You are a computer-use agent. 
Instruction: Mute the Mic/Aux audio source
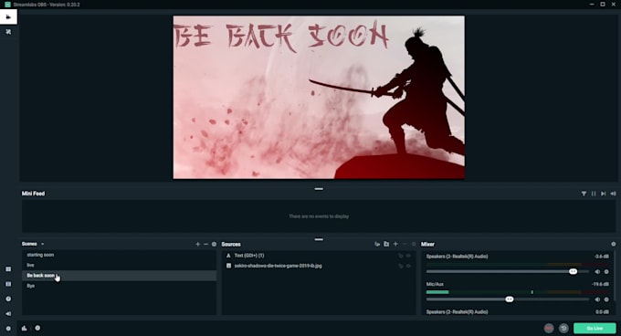point(597,299)
